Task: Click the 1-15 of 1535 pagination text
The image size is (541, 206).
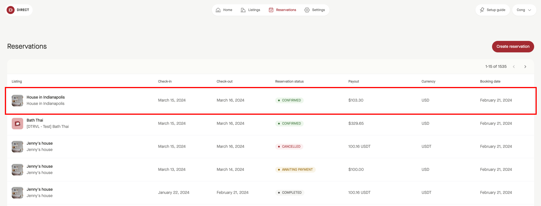Action: tap(496, 67)
